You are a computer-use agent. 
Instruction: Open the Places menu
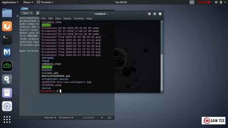point(28,2)
